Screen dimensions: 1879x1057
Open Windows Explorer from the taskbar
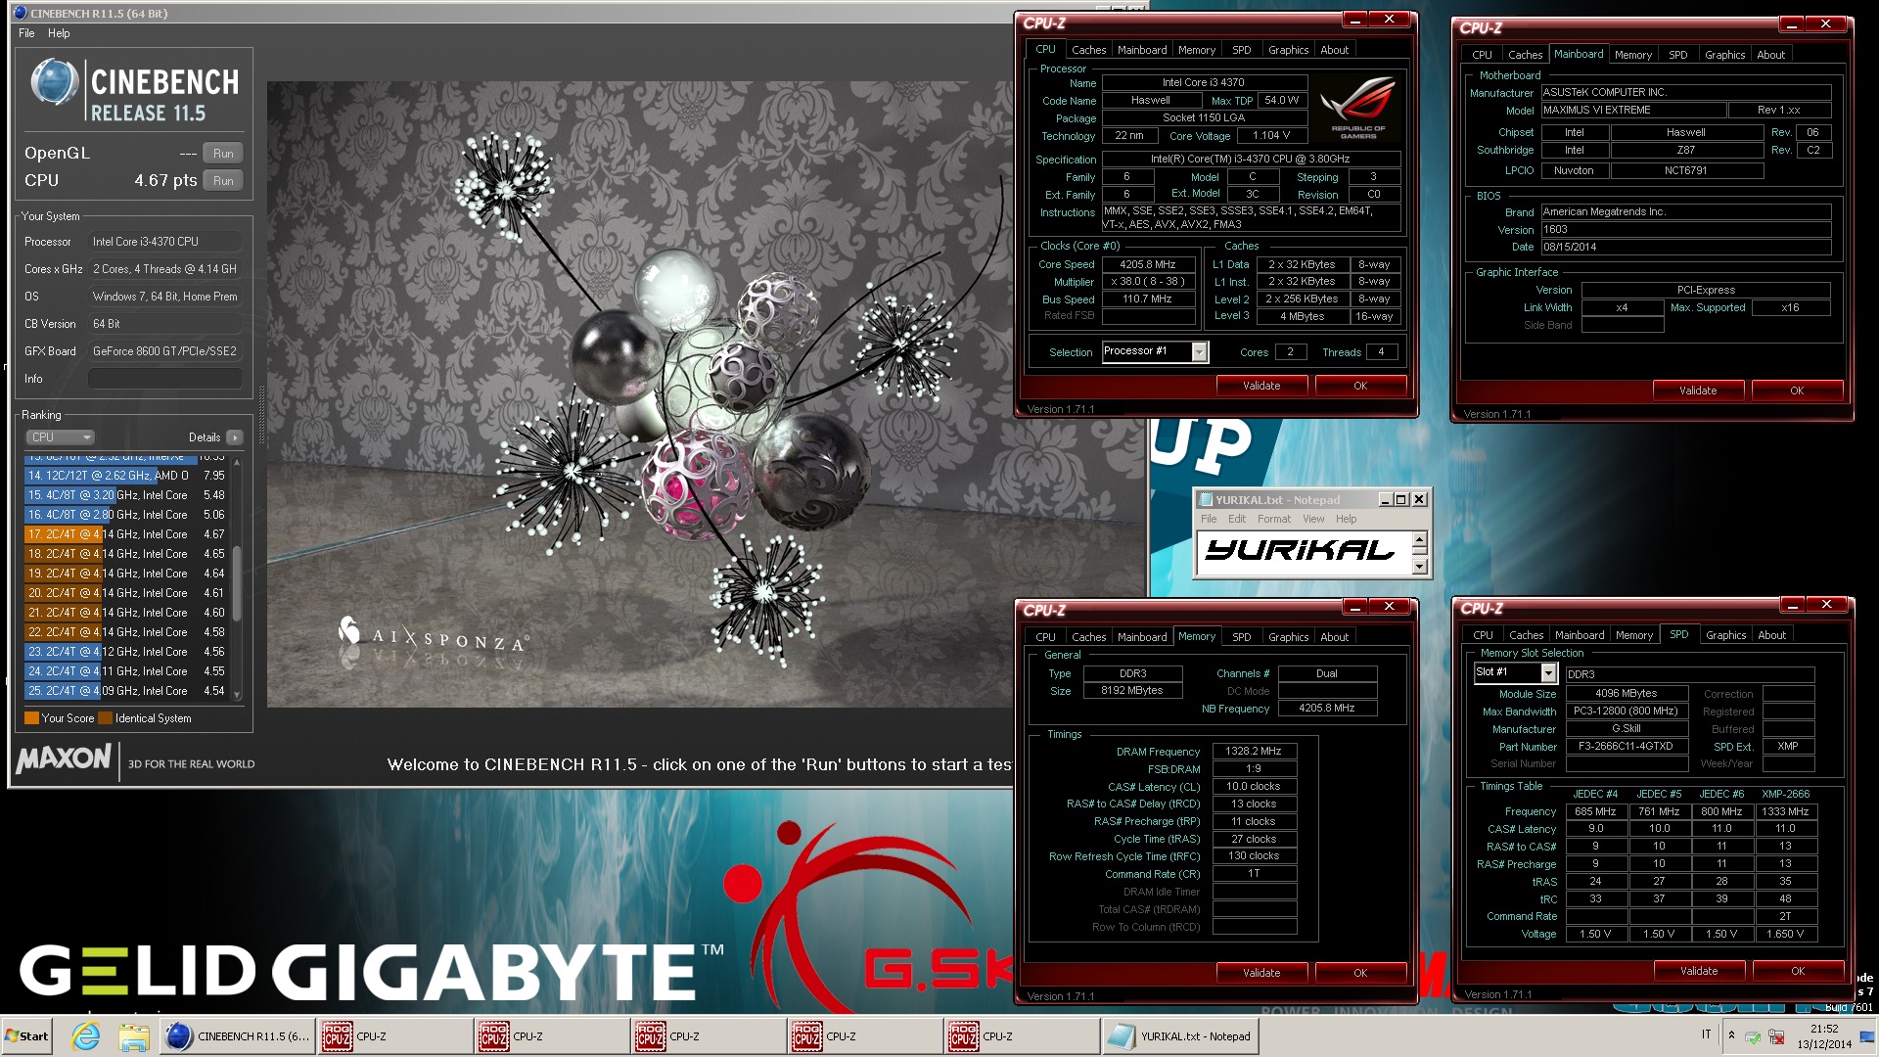(134, 1035)
